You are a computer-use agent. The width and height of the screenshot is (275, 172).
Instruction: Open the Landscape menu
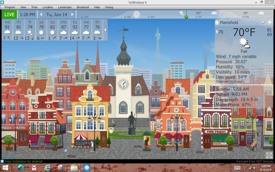point(65,7)
